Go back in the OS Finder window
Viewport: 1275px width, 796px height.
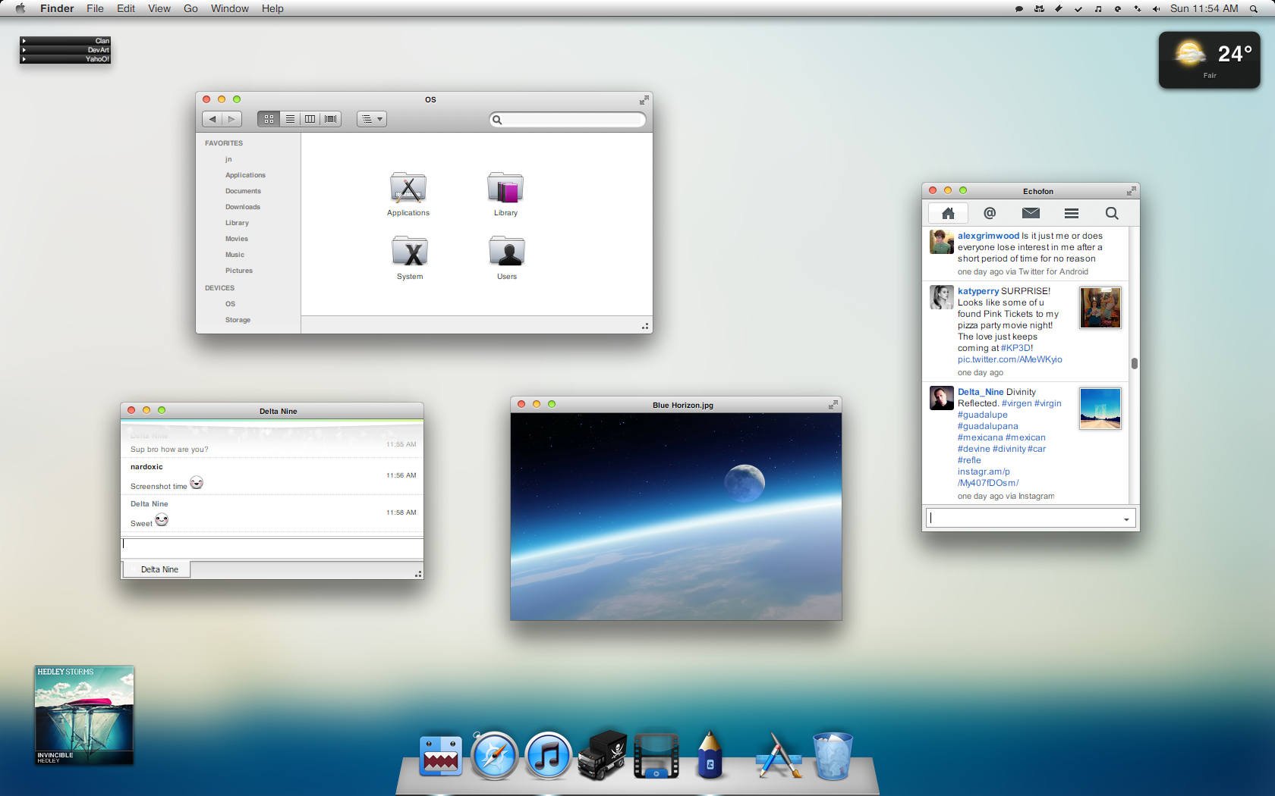point(212,119)
